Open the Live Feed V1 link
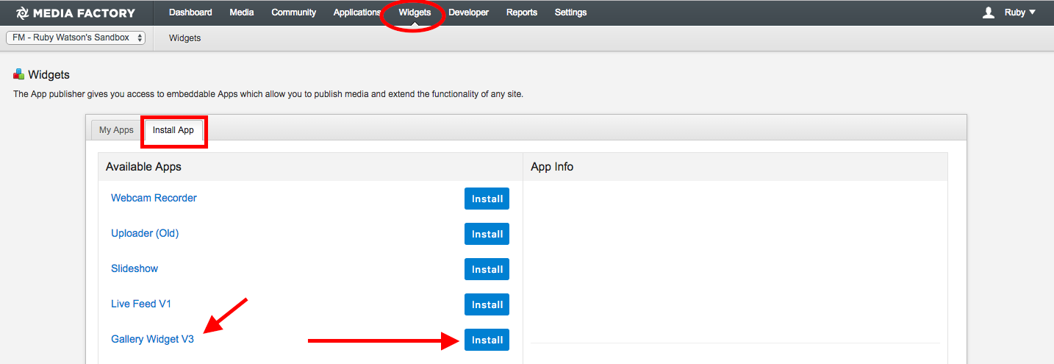 pos(141,304)
